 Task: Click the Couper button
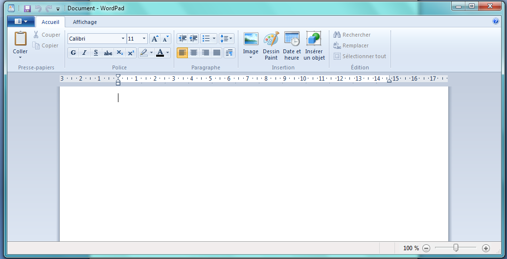click(x=47, y=35)
